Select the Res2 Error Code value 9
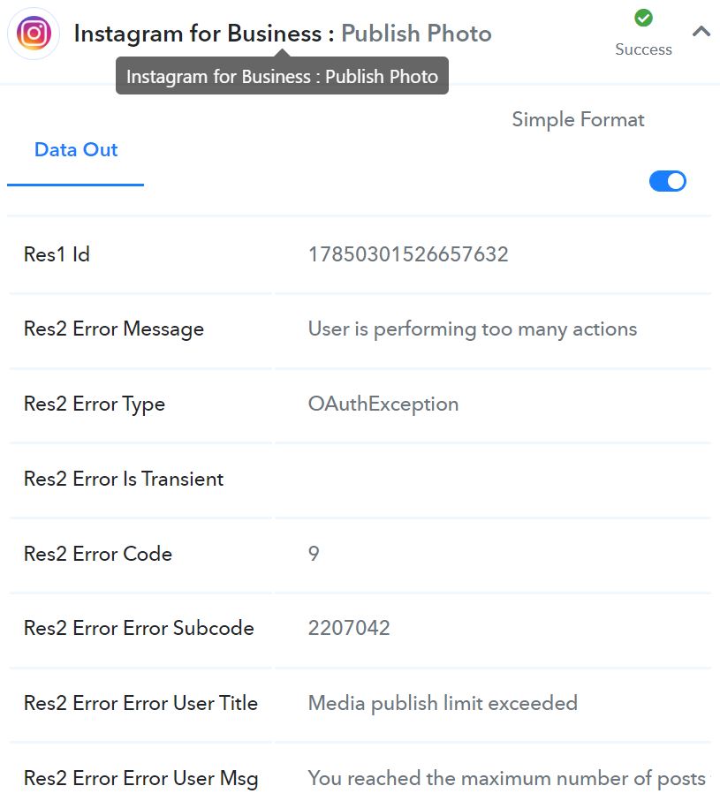The width and height of the screenshot is (720, 801). coord(314,554)
